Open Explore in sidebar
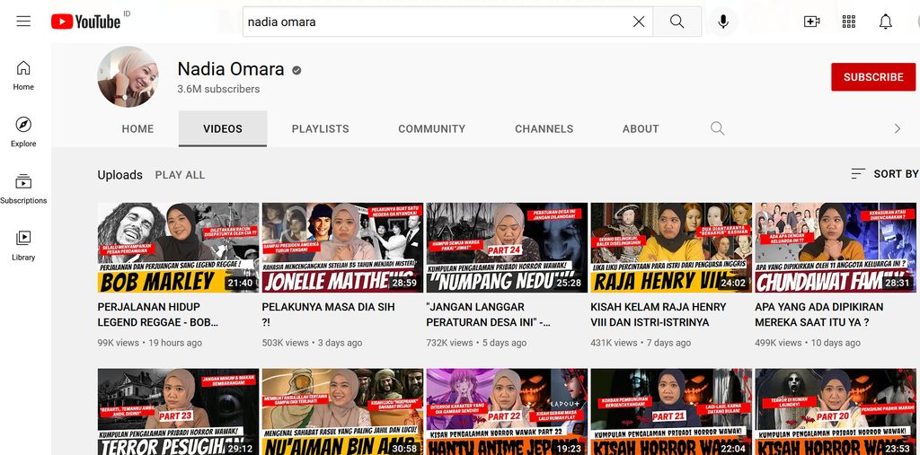Image resolution: width=920 pixels, height=455 pixels. point(23,132)
